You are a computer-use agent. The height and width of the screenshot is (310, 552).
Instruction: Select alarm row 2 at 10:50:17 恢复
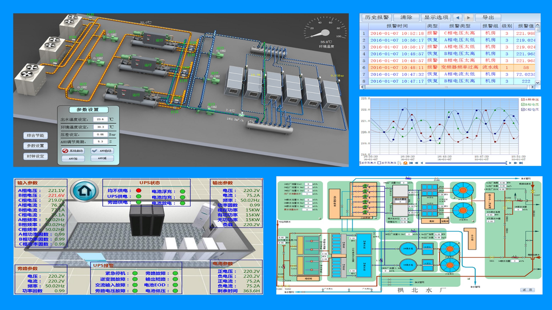(x=448, y=40)
